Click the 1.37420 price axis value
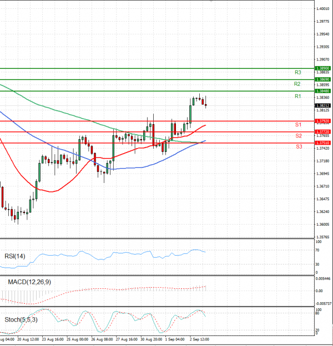 point(322,148)
